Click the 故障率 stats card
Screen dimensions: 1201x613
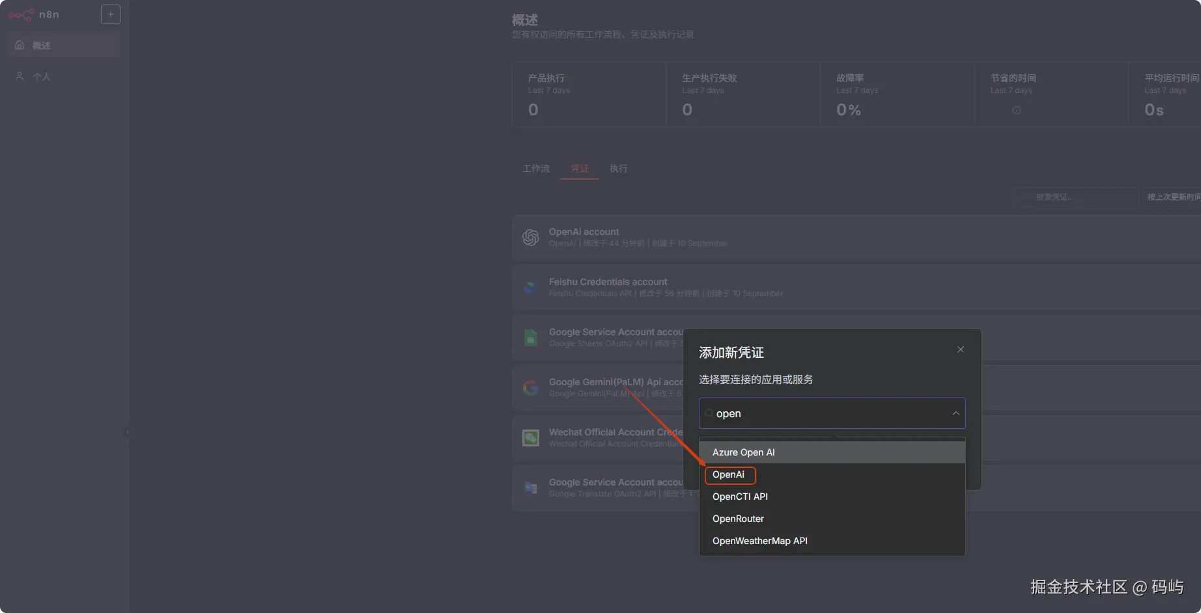coord(897,94)
